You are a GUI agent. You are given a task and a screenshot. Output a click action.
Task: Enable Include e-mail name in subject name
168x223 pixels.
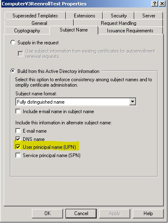pos(18,111)
